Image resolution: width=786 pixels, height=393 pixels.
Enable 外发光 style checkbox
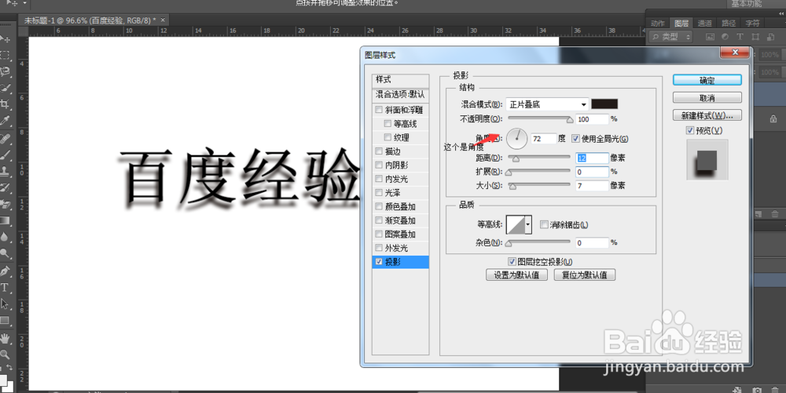coord(379,248)
